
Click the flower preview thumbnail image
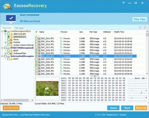tap(47, 89)
